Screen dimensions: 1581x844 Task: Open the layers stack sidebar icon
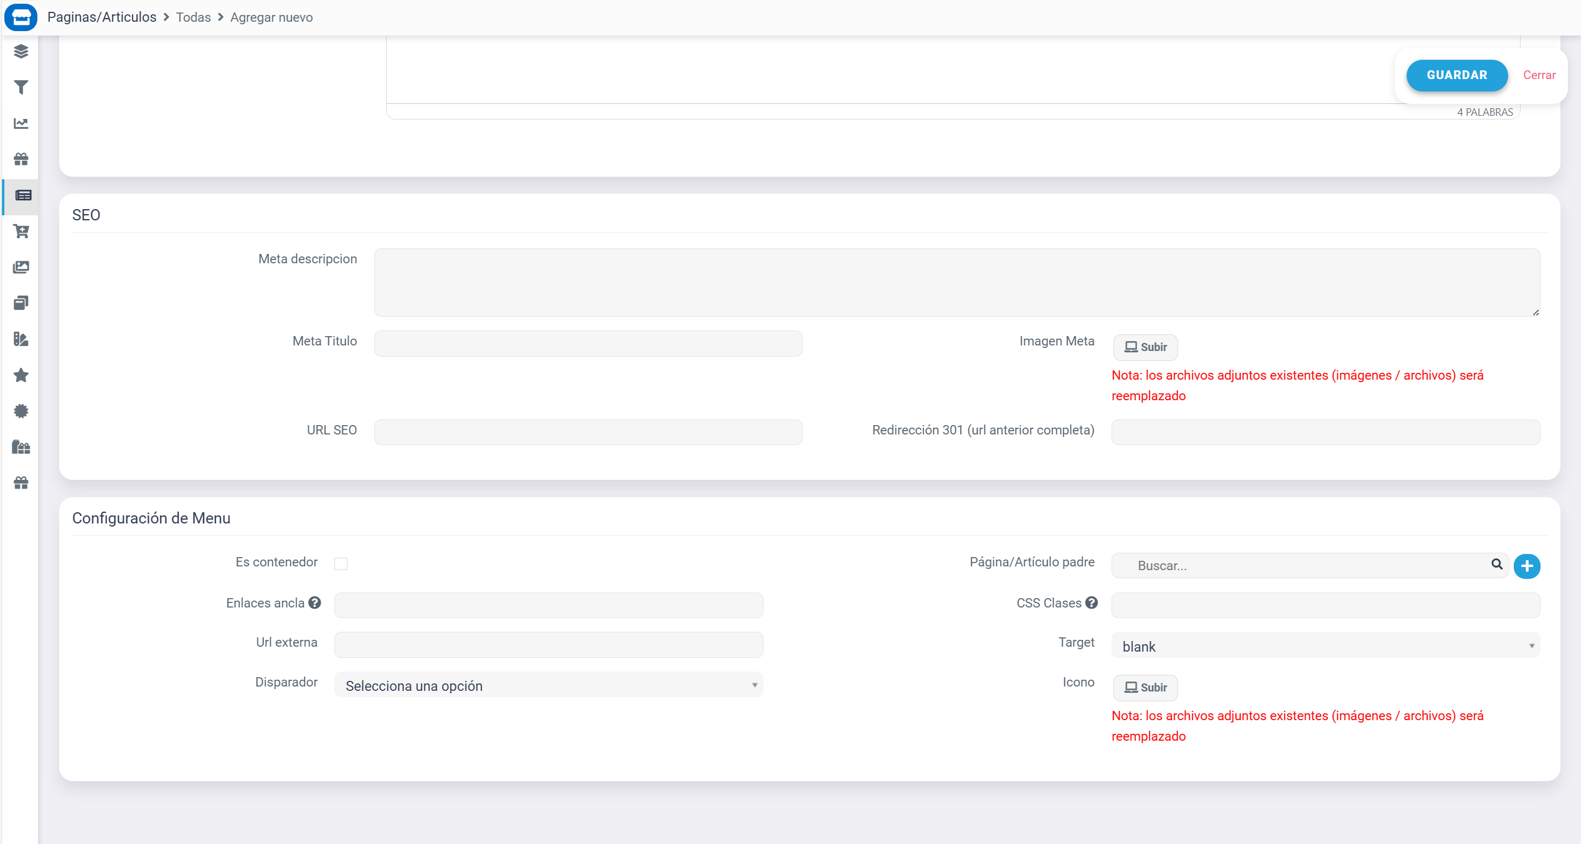(x=21, y=51)
